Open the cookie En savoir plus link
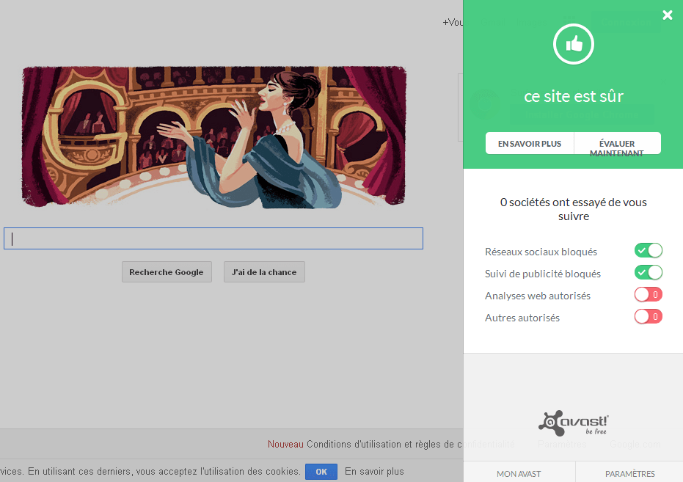The height and width of the screenshot is (482, 683). point(374,472)
